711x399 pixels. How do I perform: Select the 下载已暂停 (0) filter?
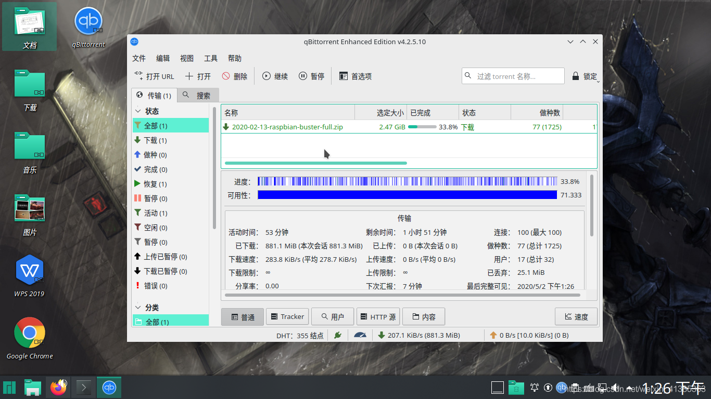[171, 271]
